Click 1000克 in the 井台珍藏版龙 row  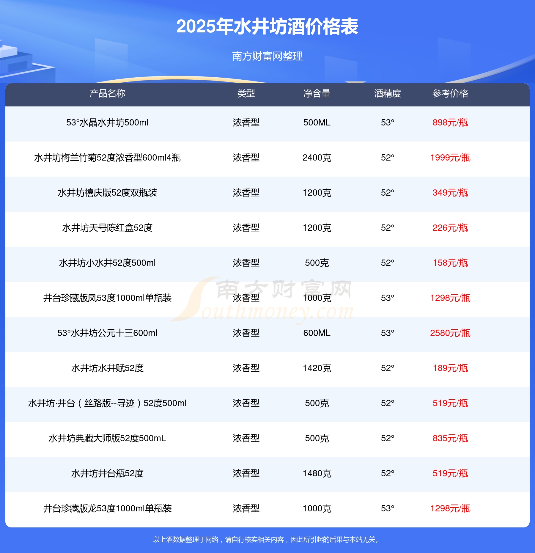317,508
